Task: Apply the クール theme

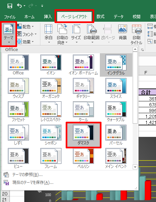Action: coord(83,112)
